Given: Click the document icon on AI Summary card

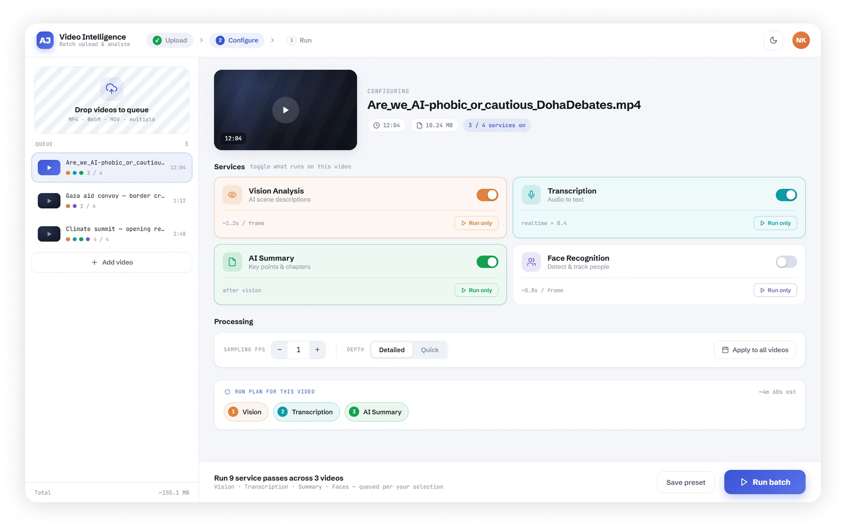Looking at the screenshot, I should (232, 262).
